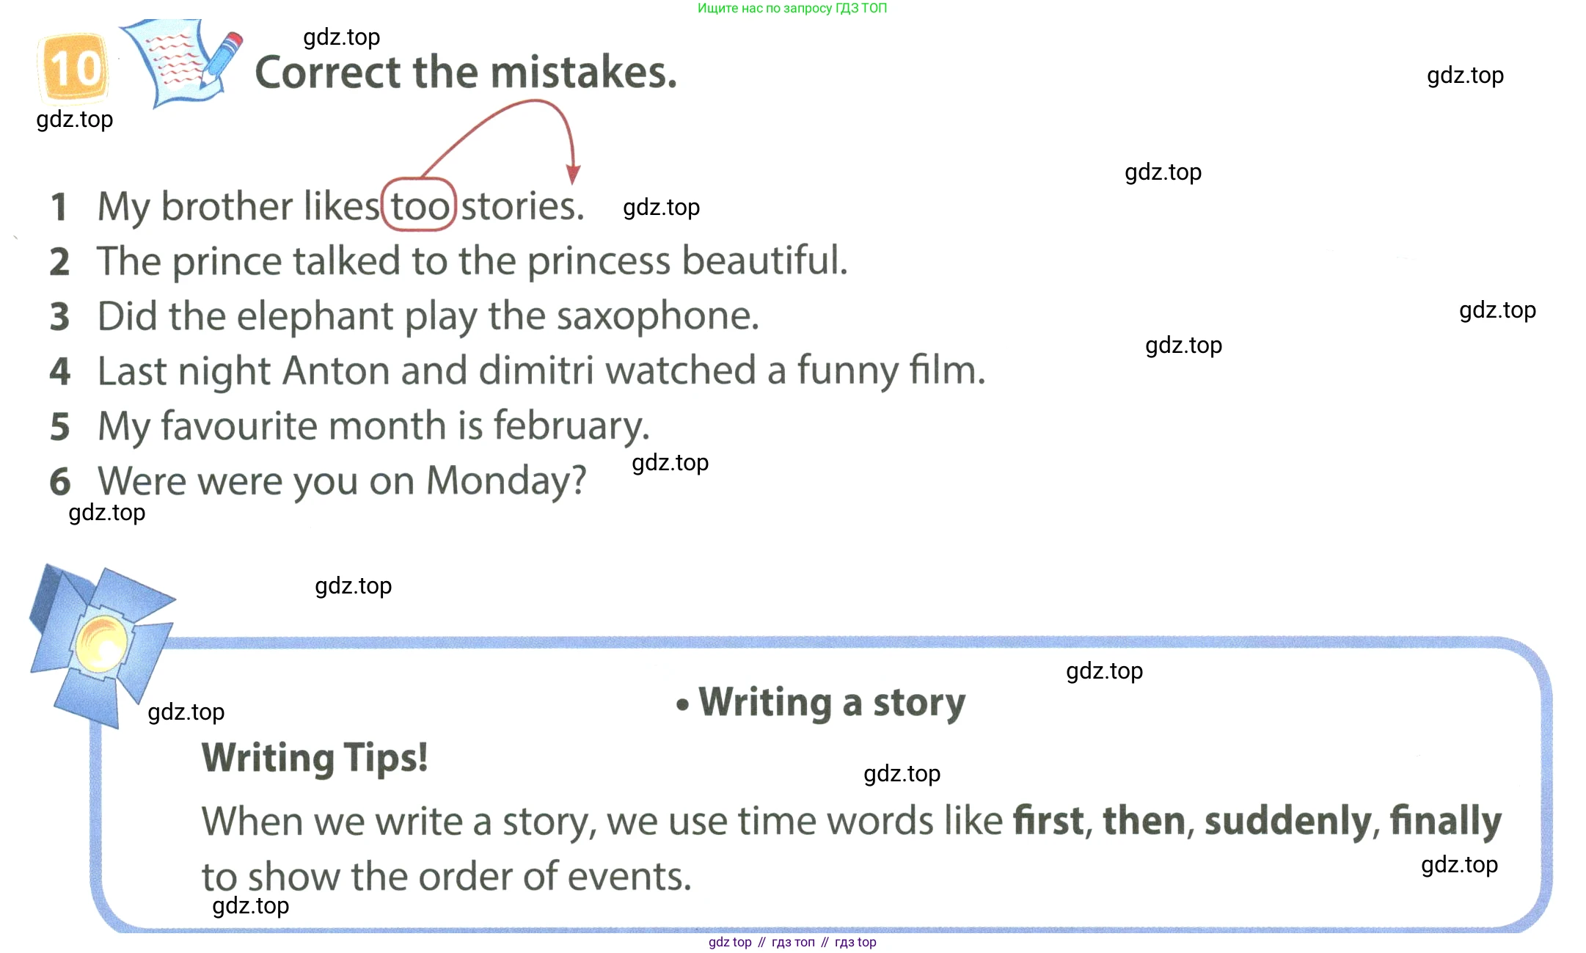The width and height of the screenshot is (1586, 953).
Task: Open the purple 'gdz top // гдз топ' footer link
Action: [792, 942]
